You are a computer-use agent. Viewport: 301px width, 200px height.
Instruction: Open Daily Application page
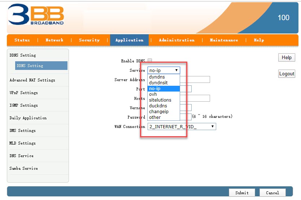(x=28, y=118)
